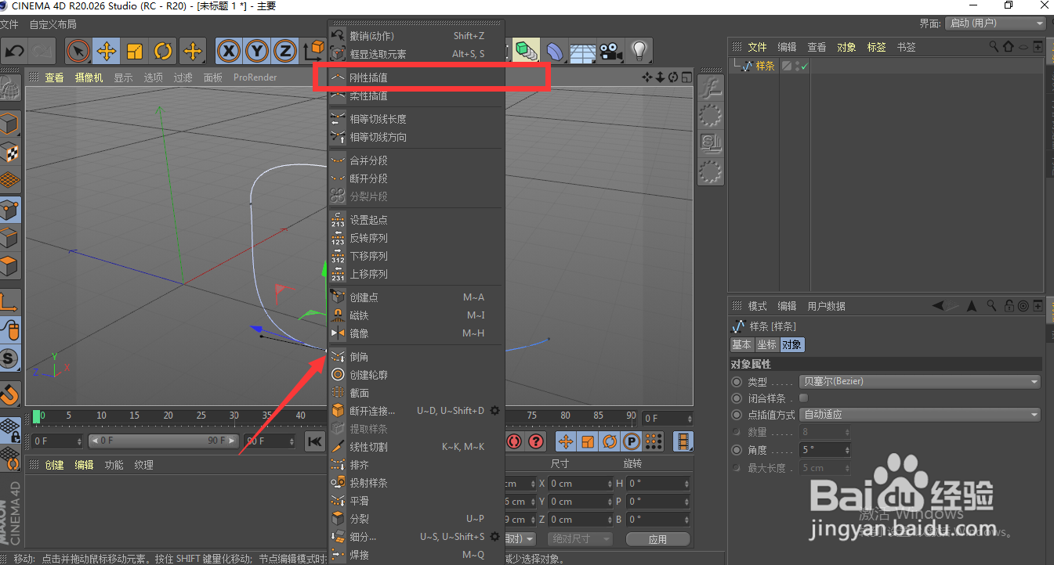This screenshot has height=565, width=1054.
Task: Open the User Data menu in attributes
Action: (x=827, y=306)
